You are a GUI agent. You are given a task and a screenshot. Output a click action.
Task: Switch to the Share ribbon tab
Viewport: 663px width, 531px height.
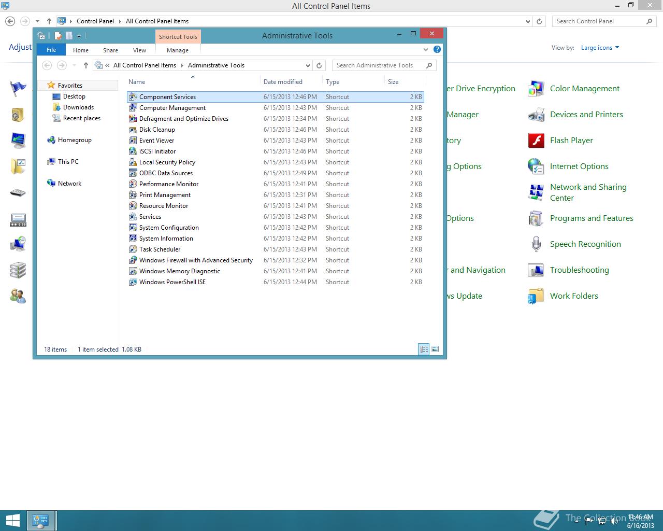pyautogui.click(x=110, y=50)
